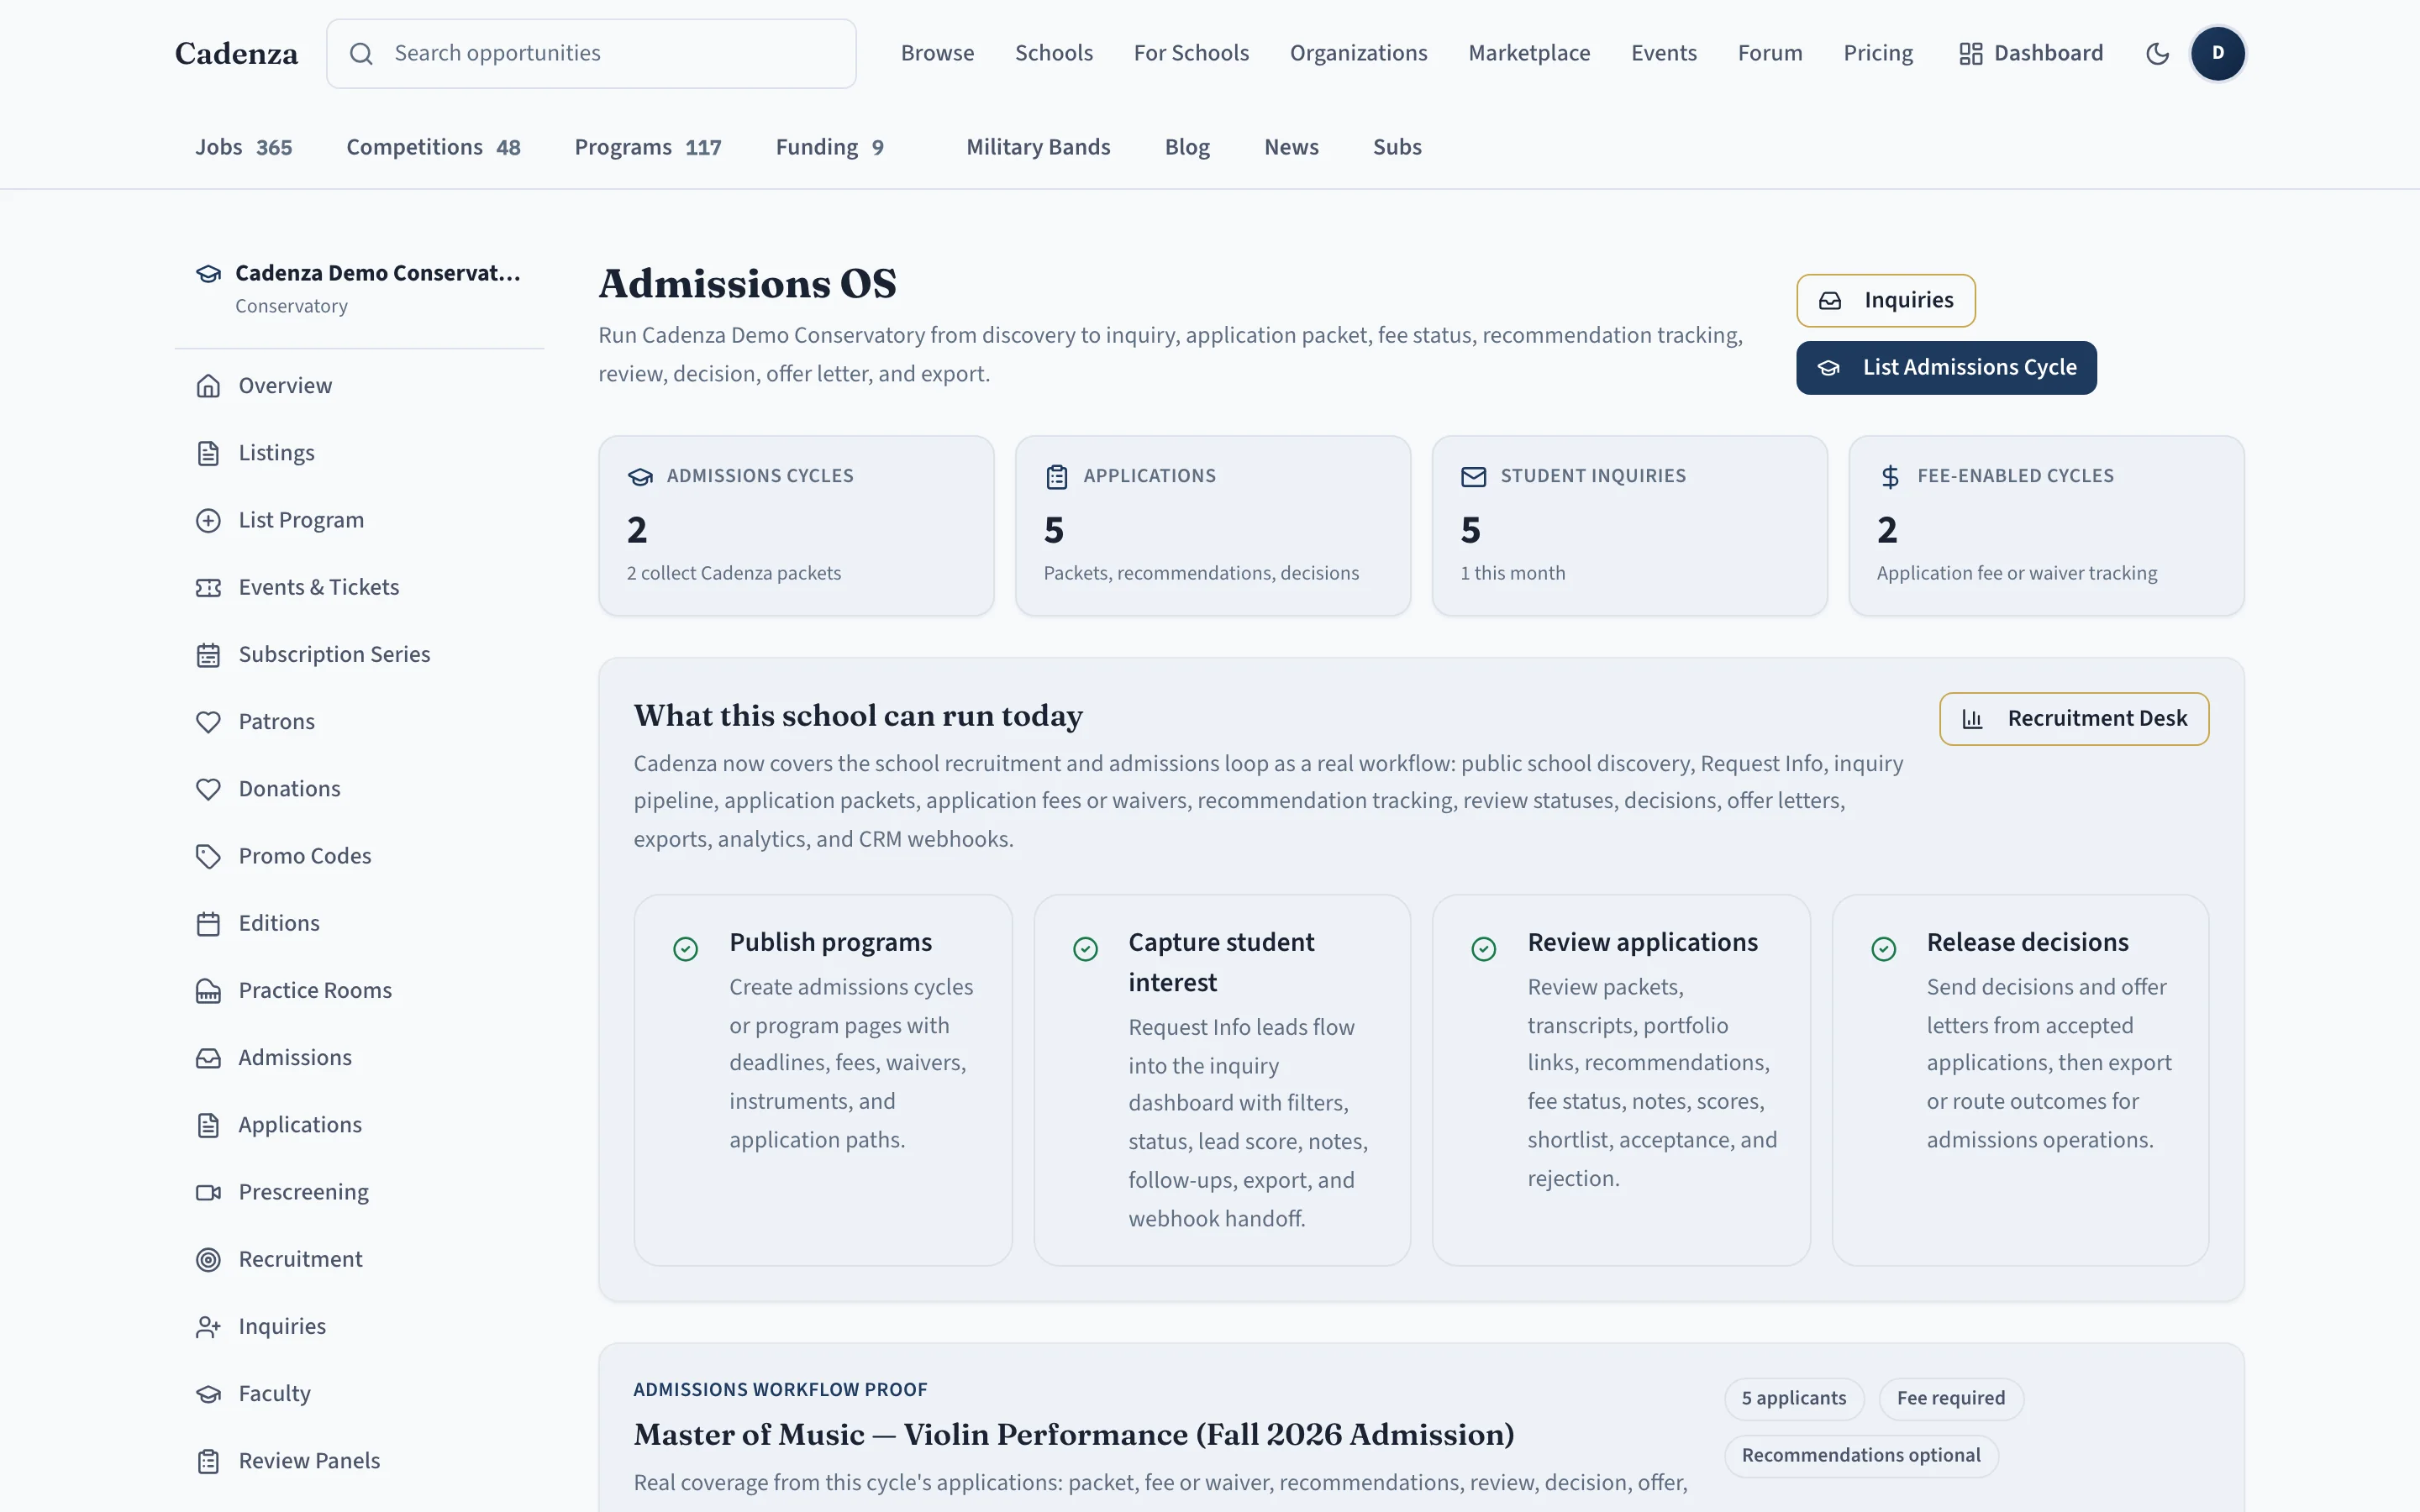Go to For Schools in the top nav

click(x=1191, y=53)
